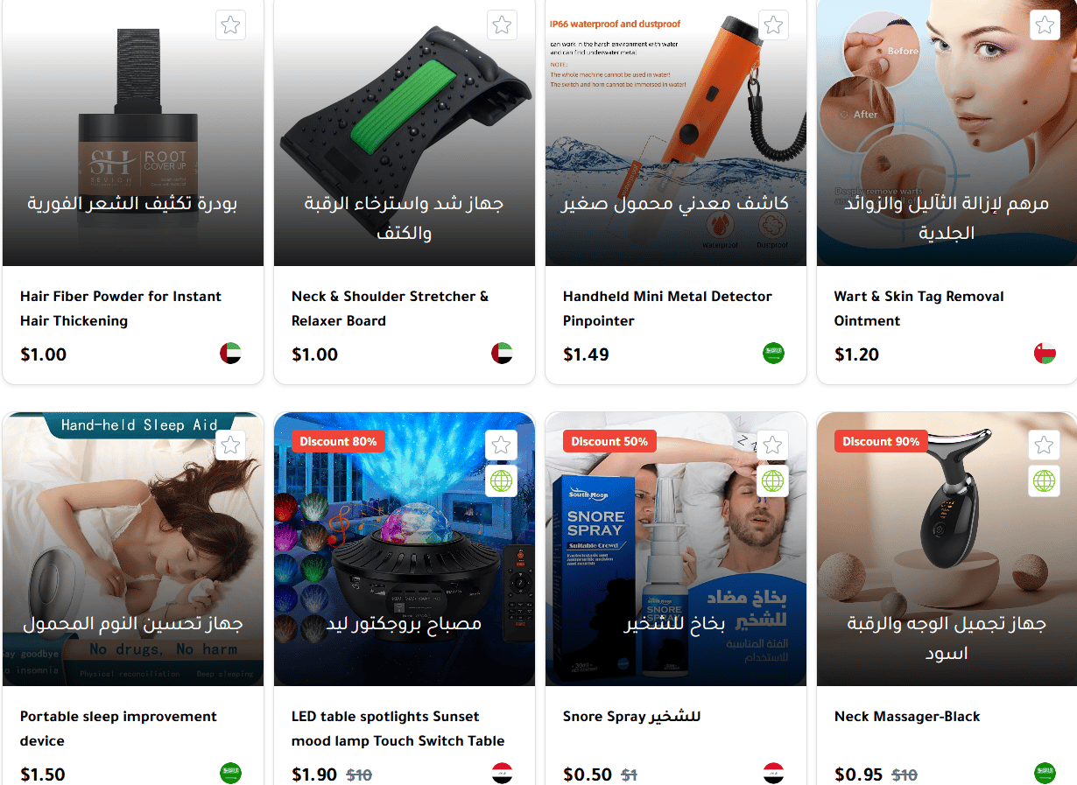Image resolution: width=1077 pixels, height=785 pixels.
Task: Click the star icon on Wart Removal Ointment
Action: (x=1045, y=25)
